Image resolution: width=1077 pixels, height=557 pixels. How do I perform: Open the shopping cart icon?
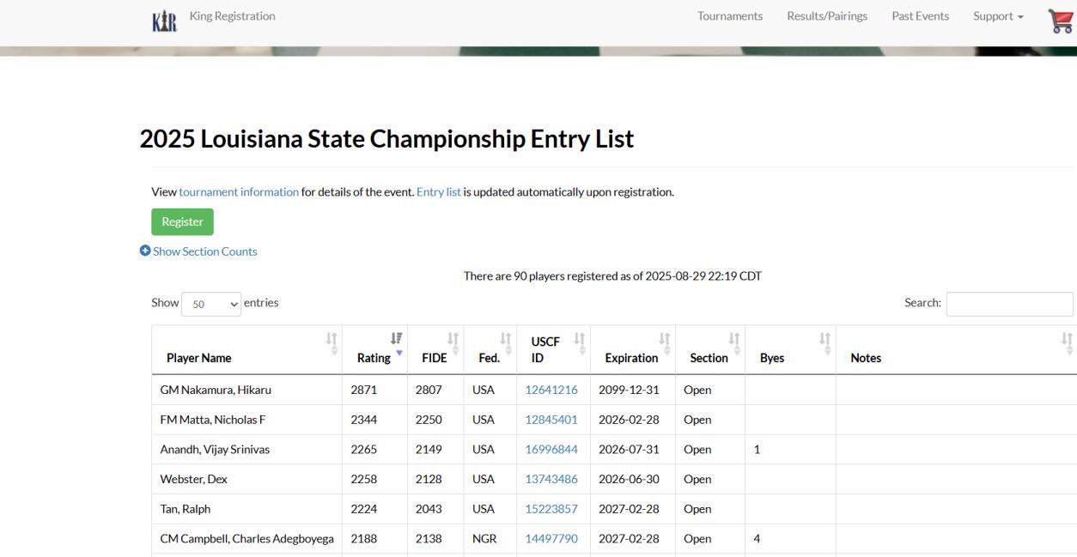(1061, 21)
